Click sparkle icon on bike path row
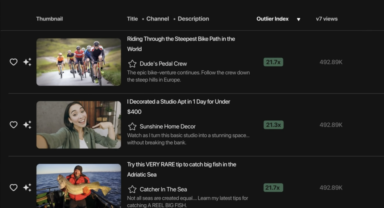The image size is (384, 208). 27,62
